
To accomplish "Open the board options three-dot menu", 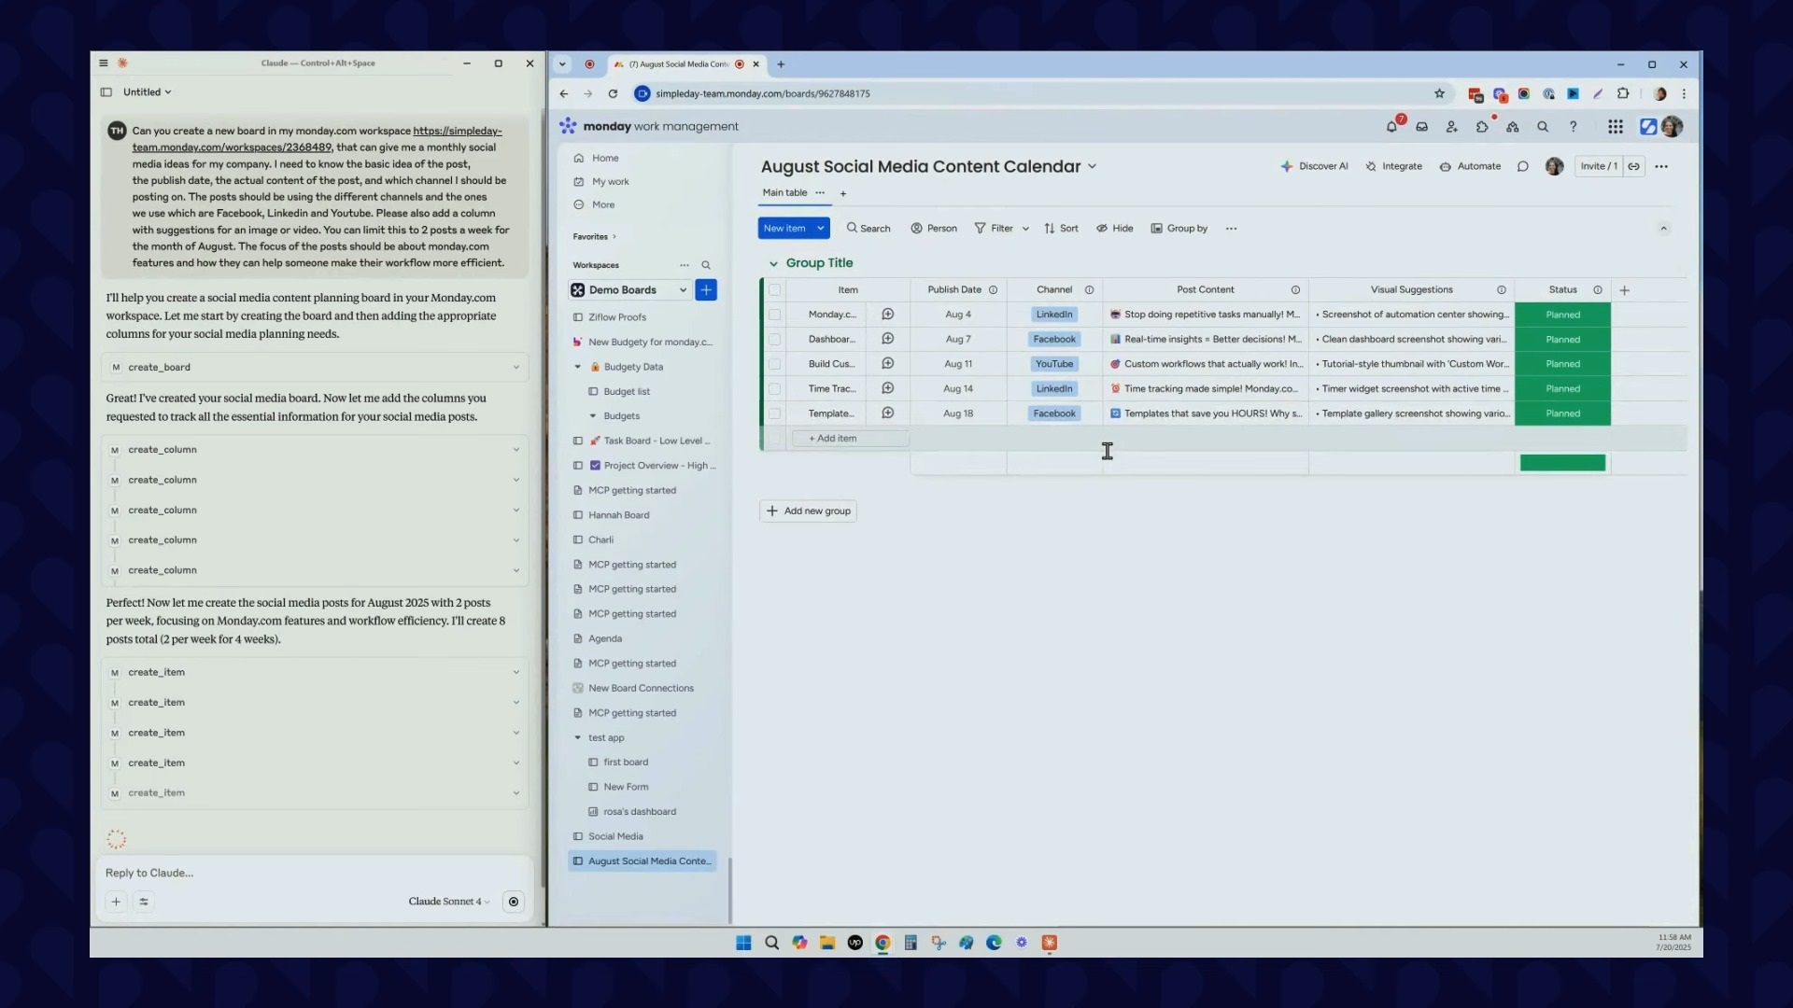I will point(1660,166).
